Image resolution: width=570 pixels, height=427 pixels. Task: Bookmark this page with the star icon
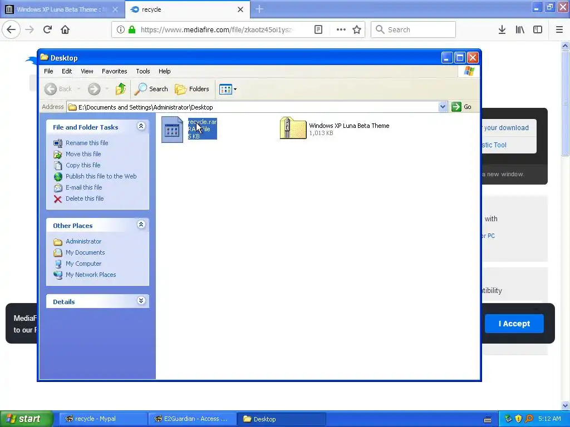tap(357, 29)
